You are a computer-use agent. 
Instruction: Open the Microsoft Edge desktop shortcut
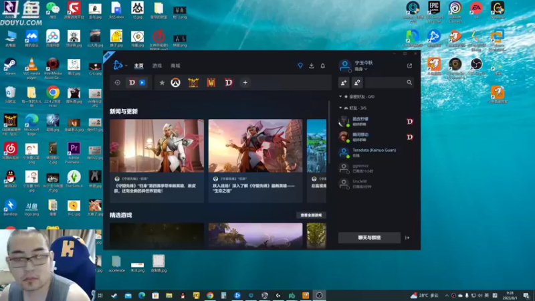coord(31,124)
